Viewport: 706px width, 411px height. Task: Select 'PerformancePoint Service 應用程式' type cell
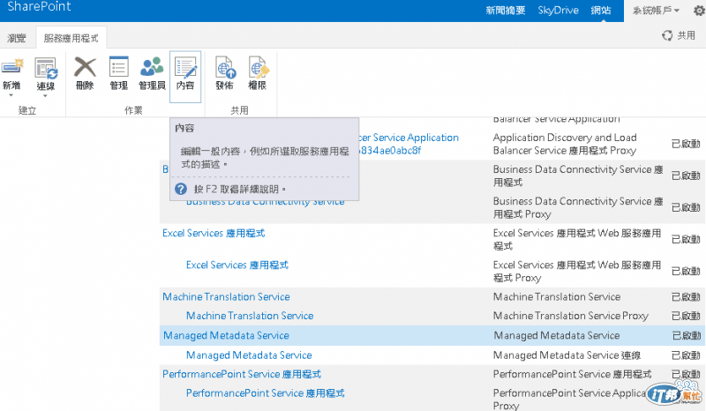(x=572, y=375)
